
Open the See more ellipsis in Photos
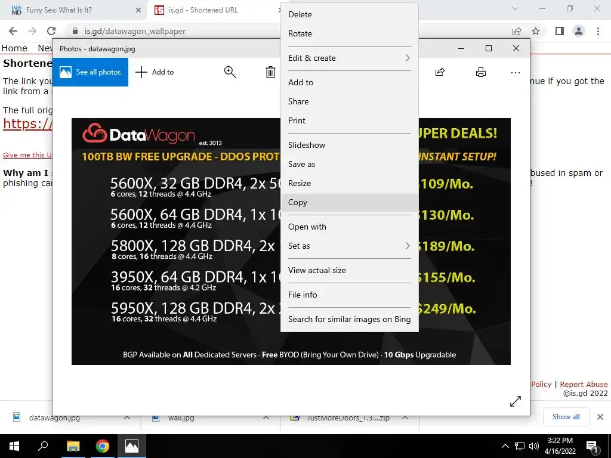pos(515,72)
